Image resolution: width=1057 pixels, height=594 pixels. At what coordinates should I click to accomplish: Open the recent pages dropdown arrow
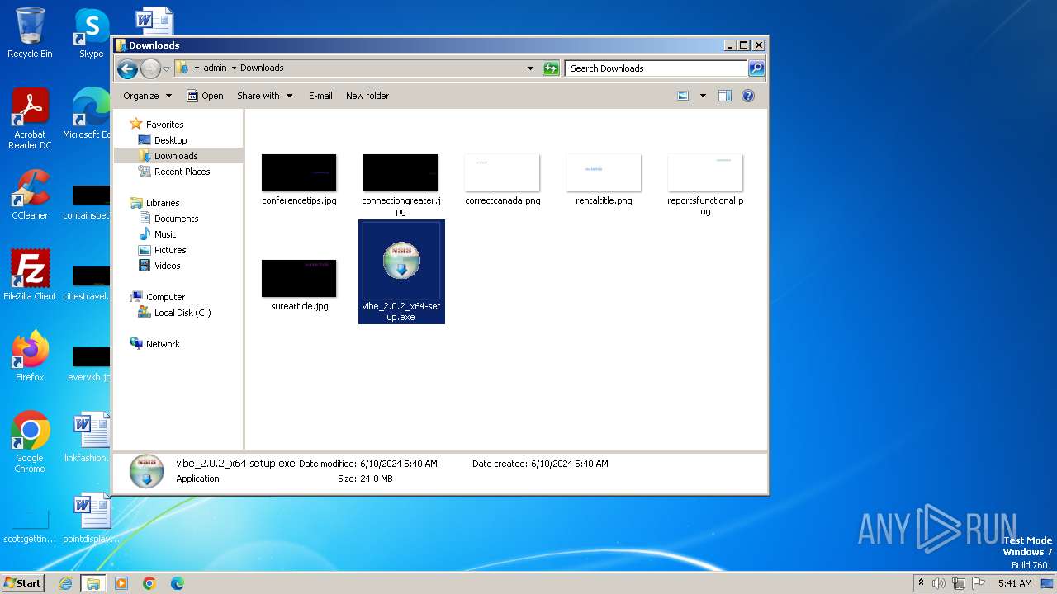[x=166, y=68]
